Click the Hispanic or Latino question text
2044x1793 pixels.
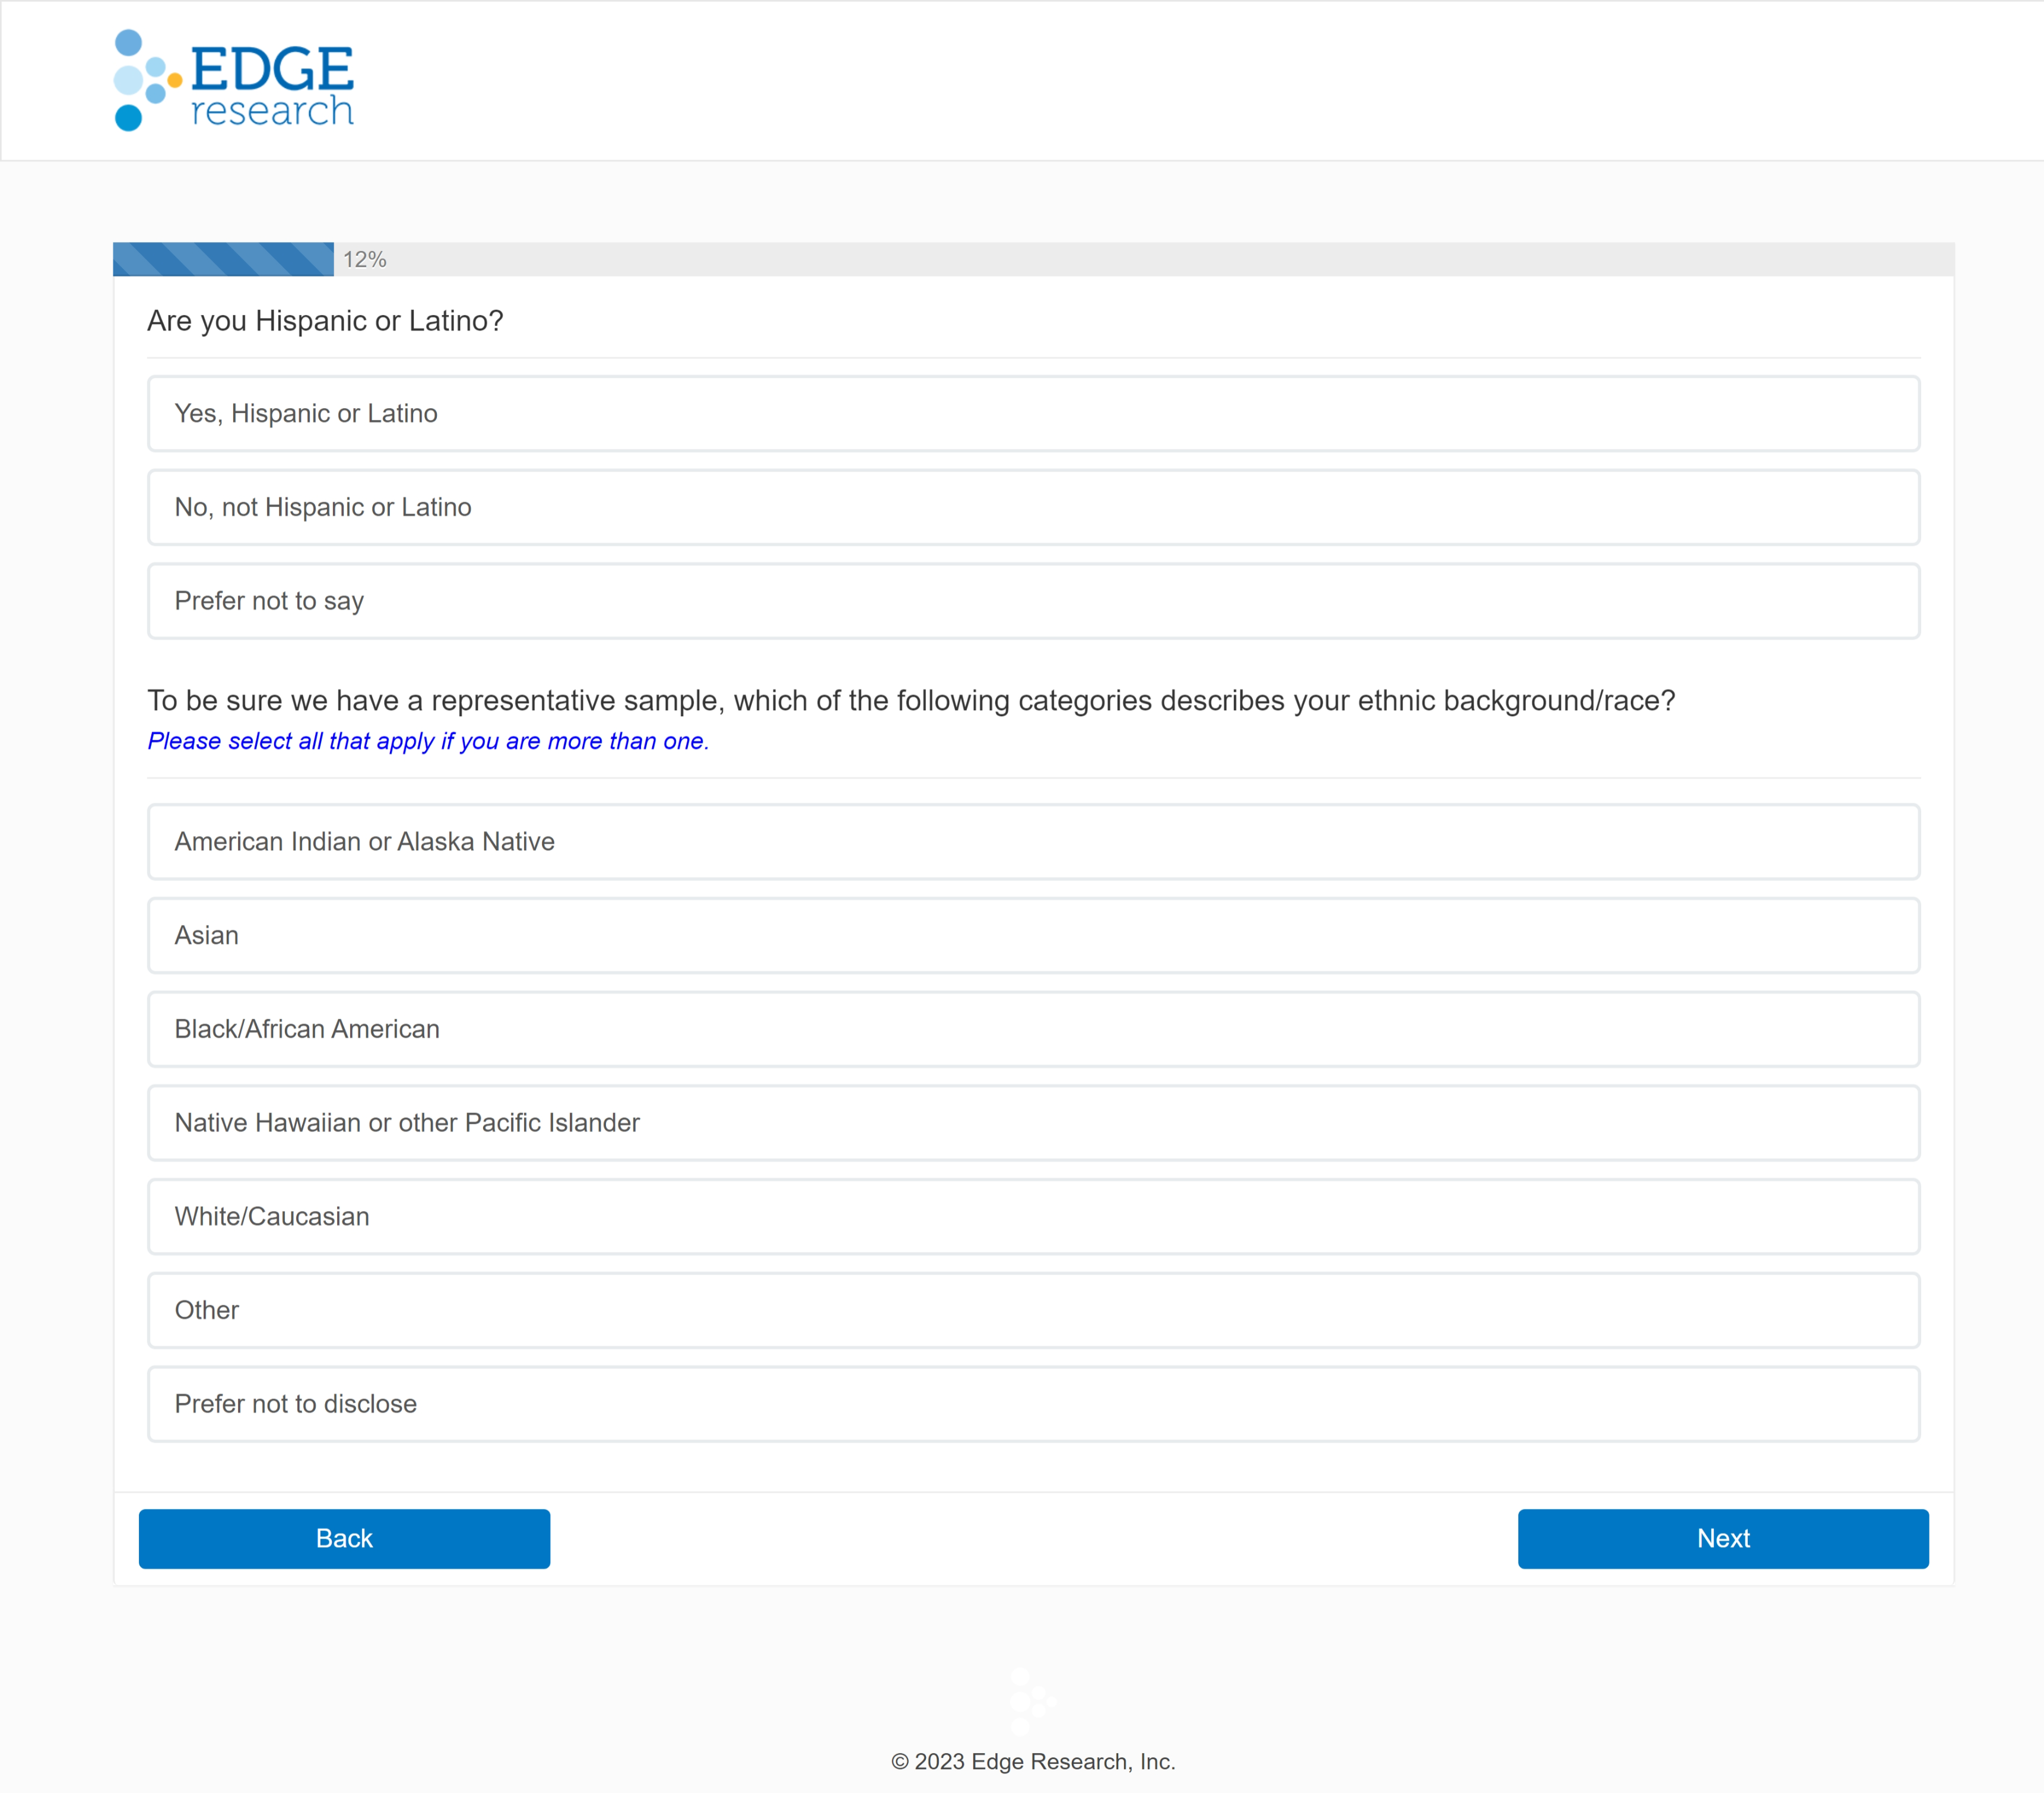[x=325, y=321]
